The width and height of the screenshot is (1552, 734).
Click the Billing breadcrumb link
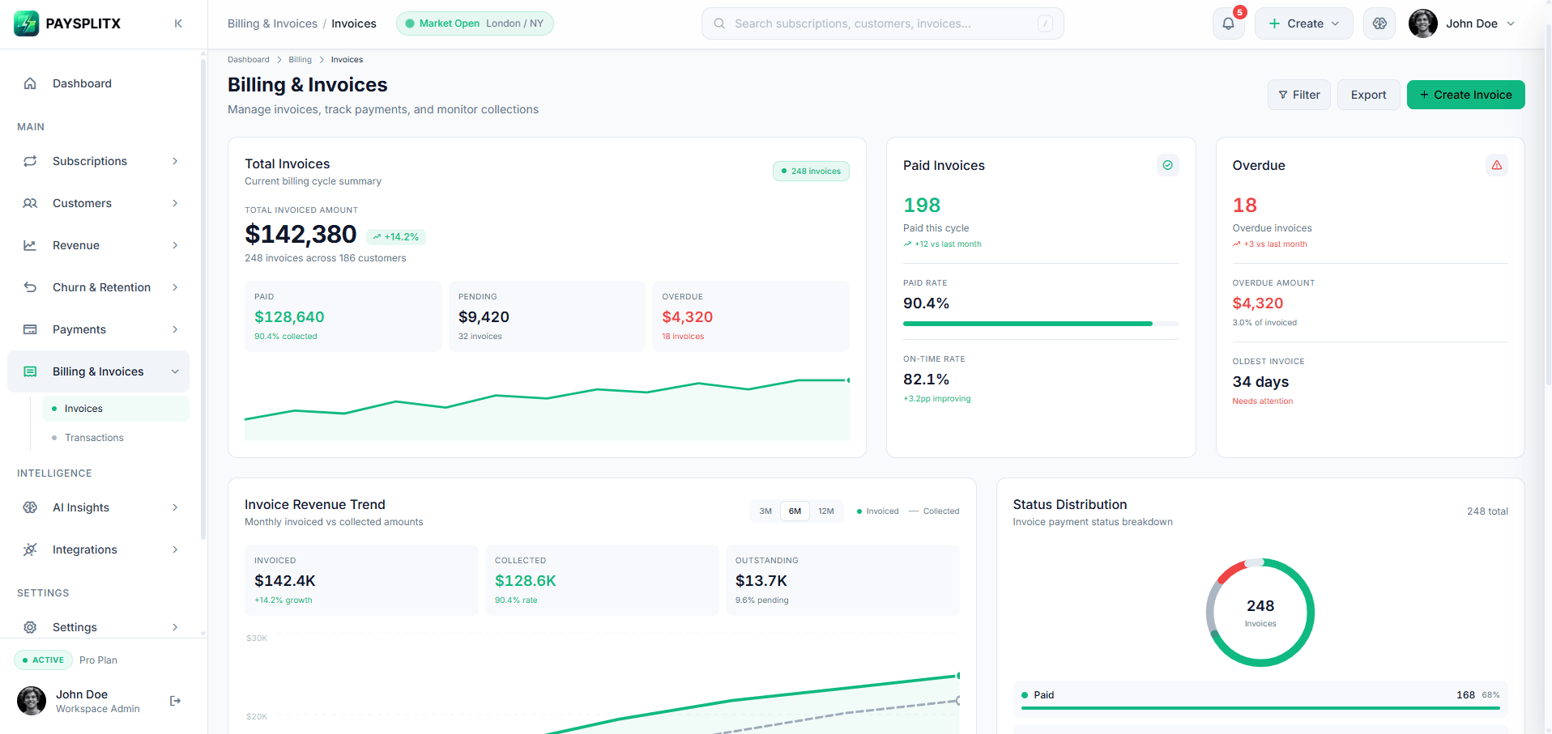pos(300,60)
